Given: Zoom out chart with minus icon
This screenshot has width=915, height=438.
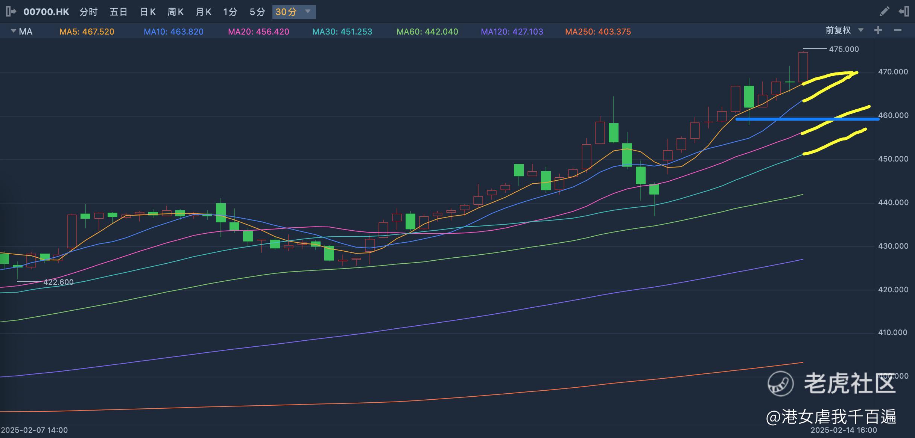Looking at the screenshot, I should pos(898,30).
